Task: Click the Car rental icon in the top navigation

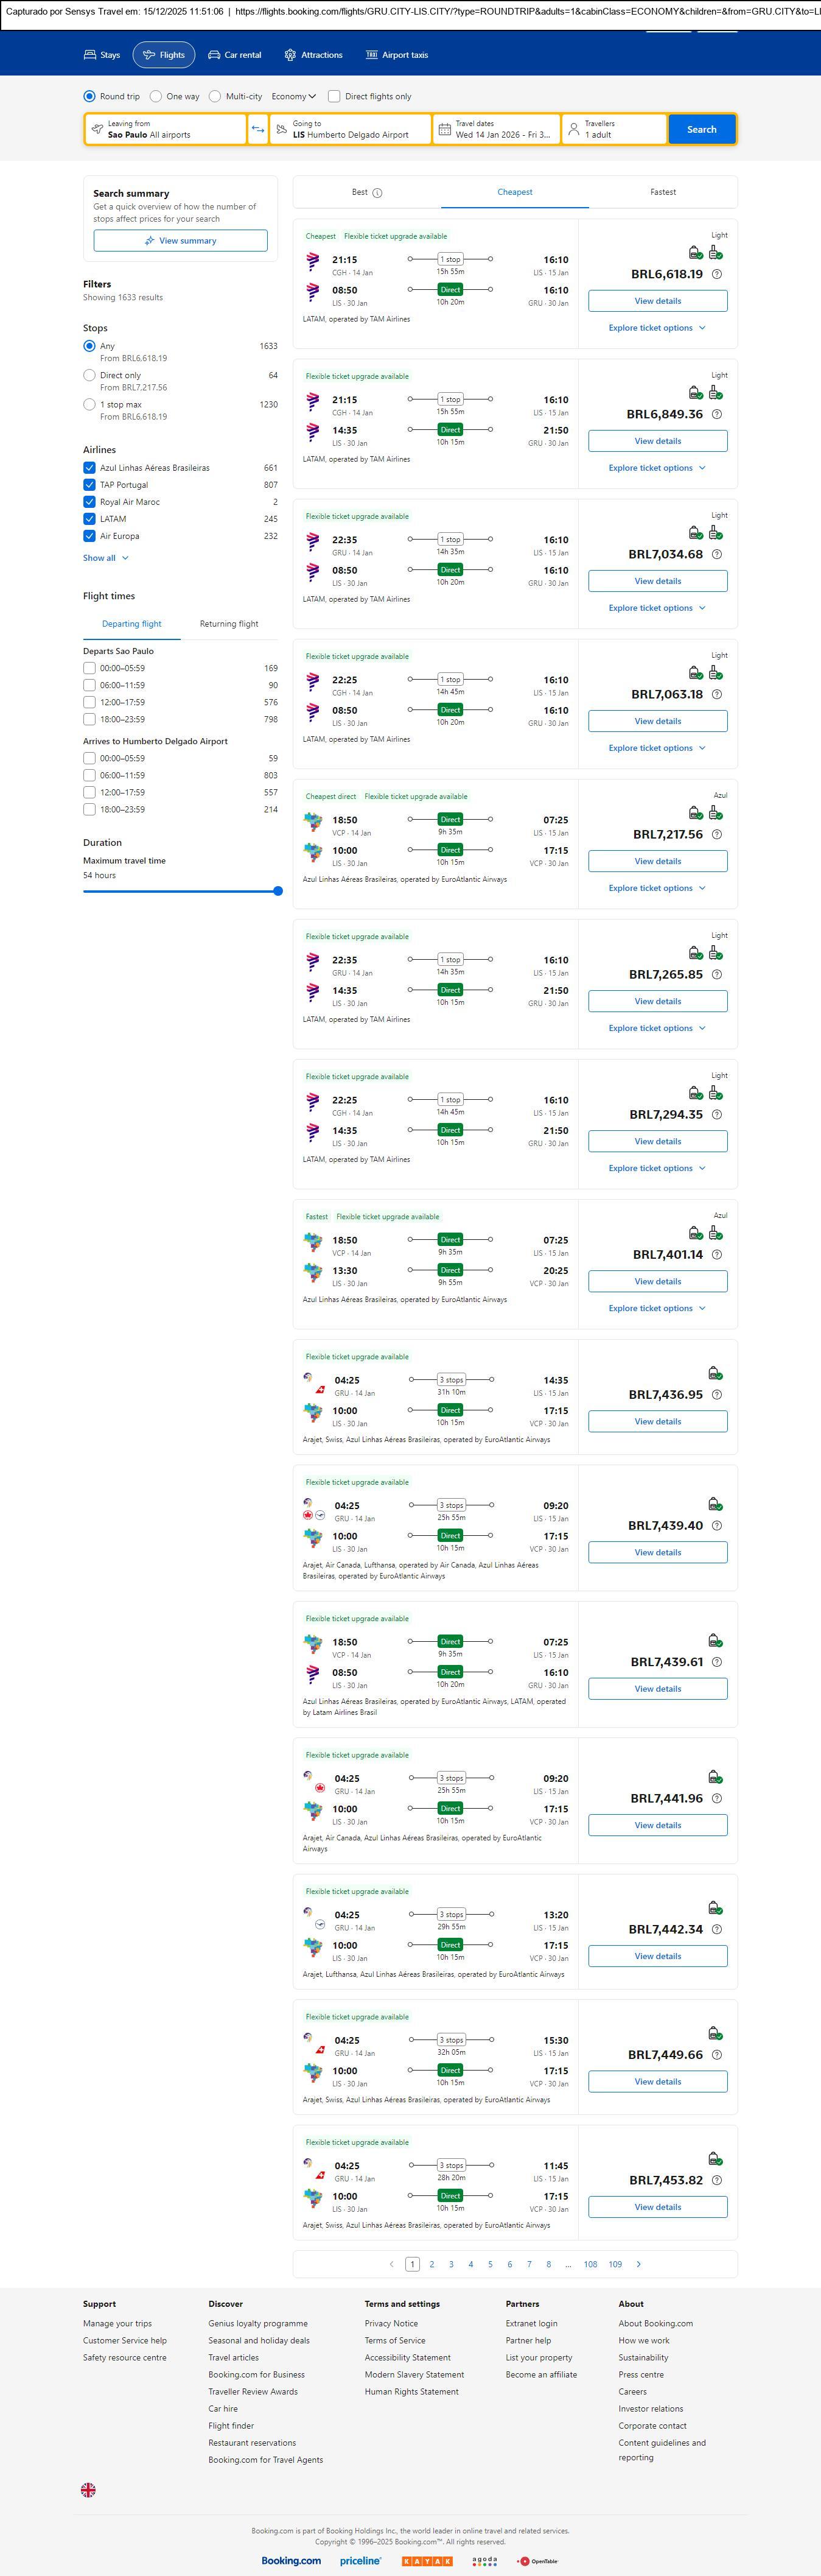Action: click(214, 55)
